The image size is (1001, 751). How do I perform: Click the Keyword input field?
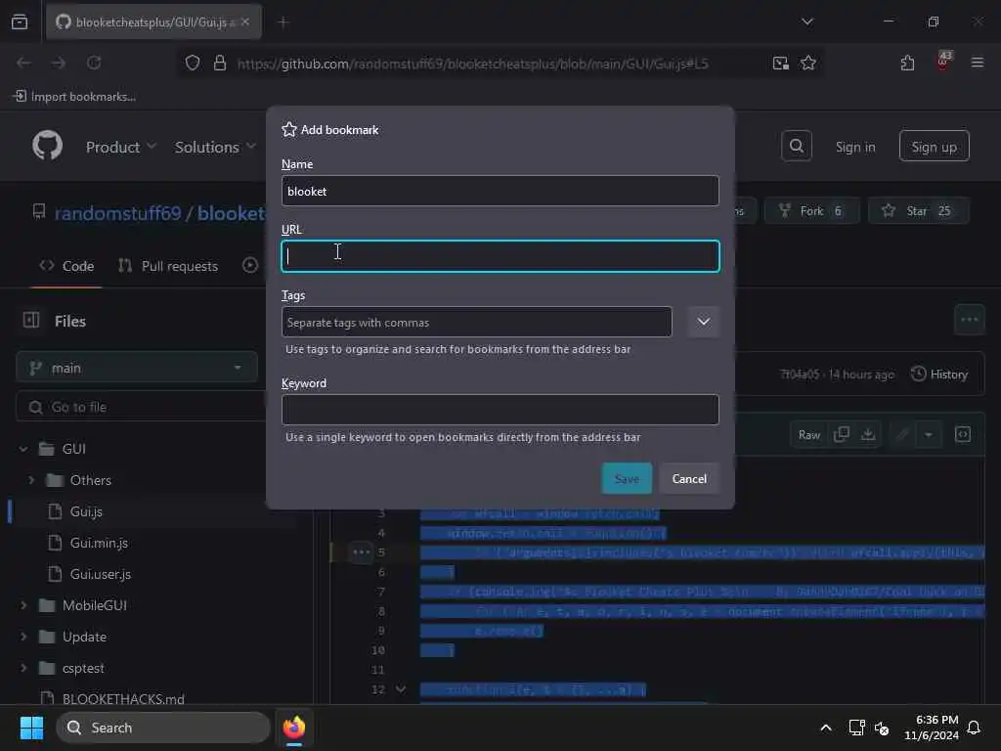(x=500, y=410)
